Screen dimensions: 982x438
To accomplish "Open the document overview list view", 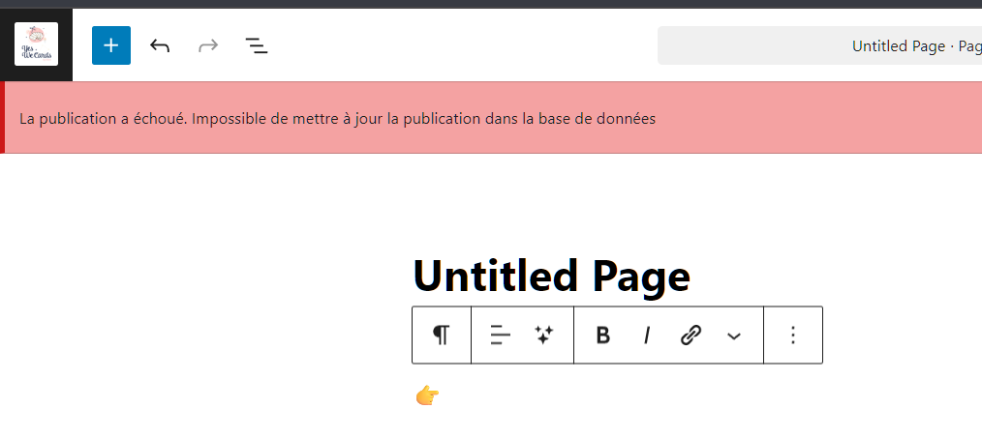I will tap(256, 45).
